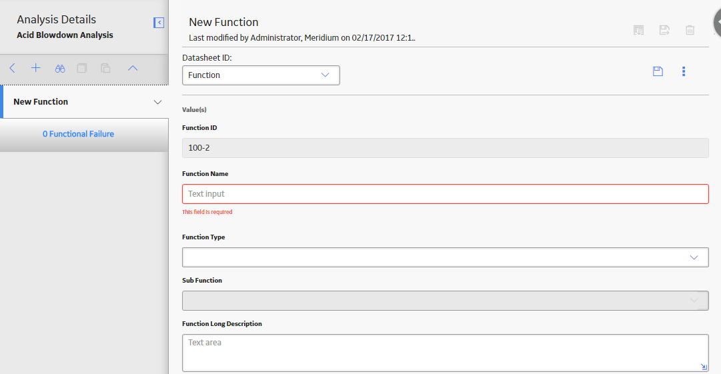Viewport: 721px width, 374px height.
Task: Click the grayed header datasheet icon
Action: point(639,30)
